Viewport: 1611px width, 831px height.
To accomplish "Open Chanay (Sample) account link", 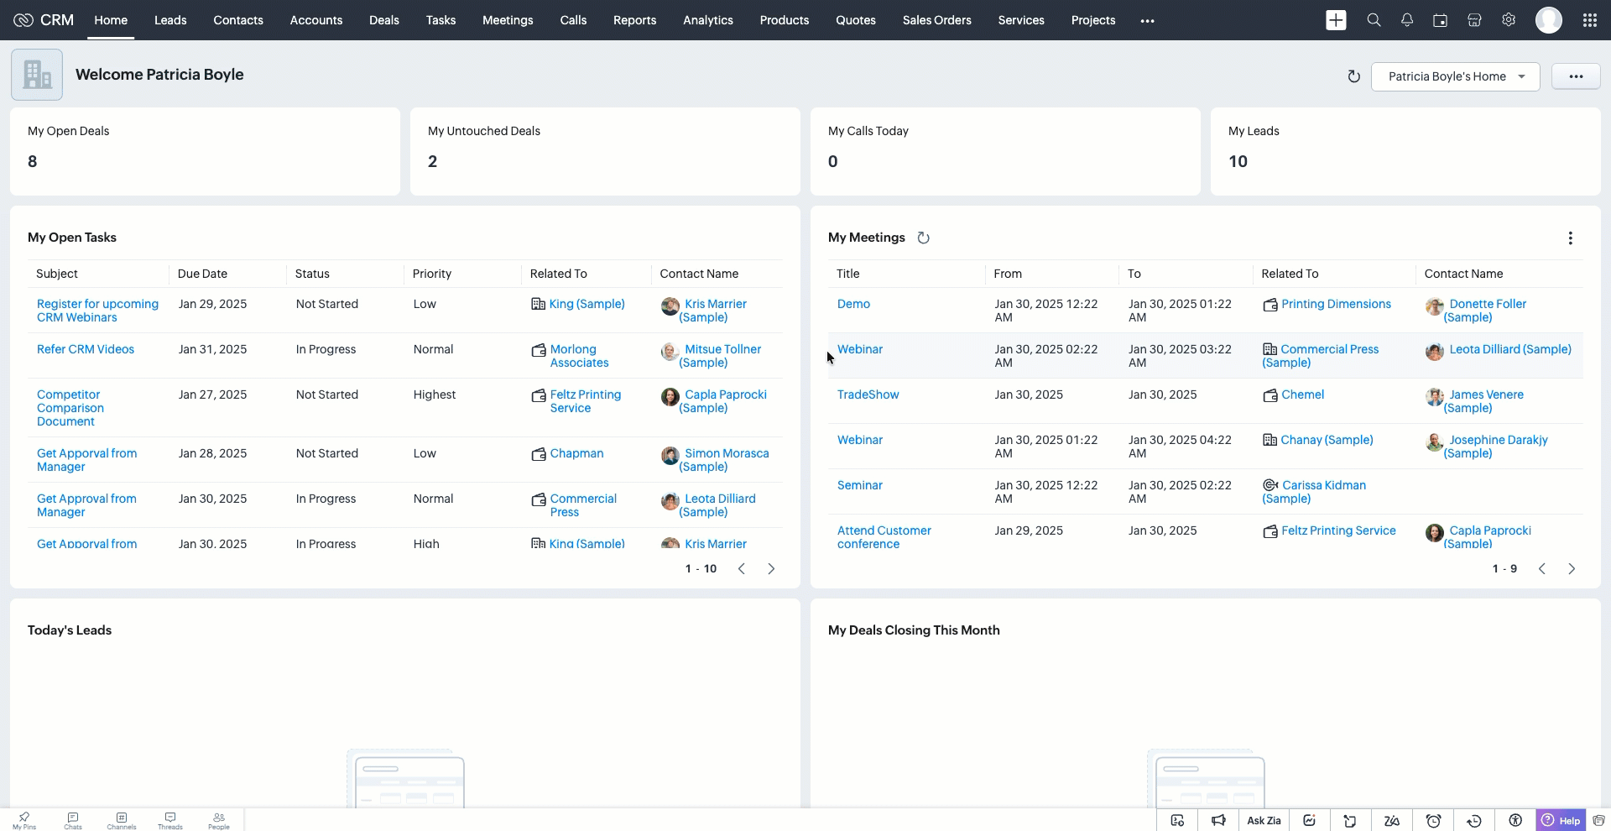I will [1327, 440].
